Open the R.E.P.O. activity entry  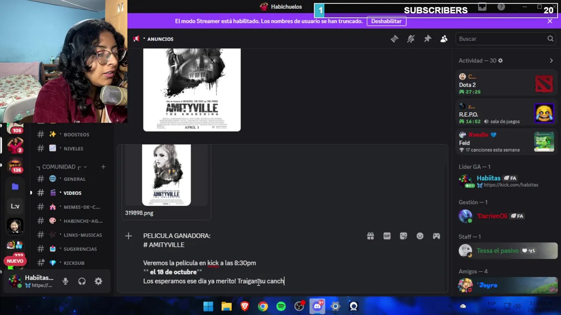[506, 114]
